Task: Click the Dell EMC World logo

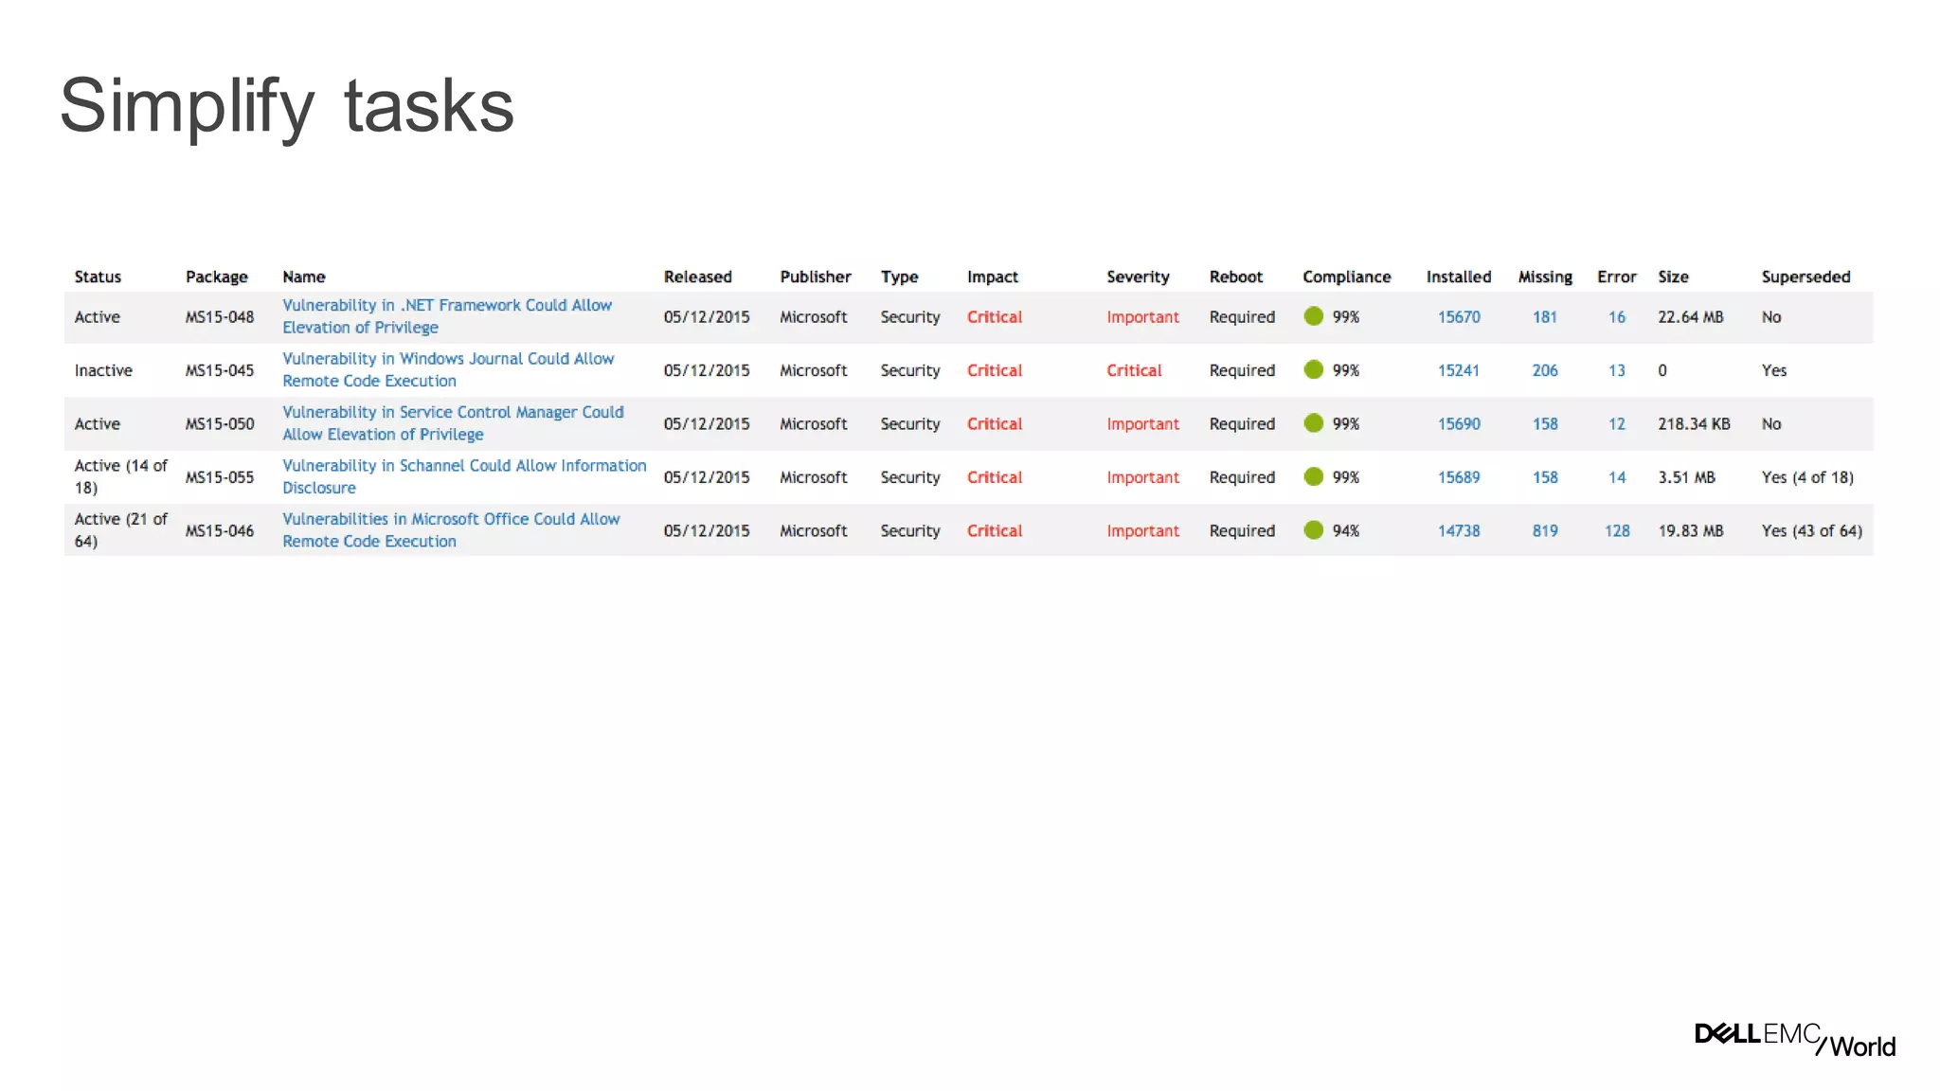Action: point(1795,1039)
